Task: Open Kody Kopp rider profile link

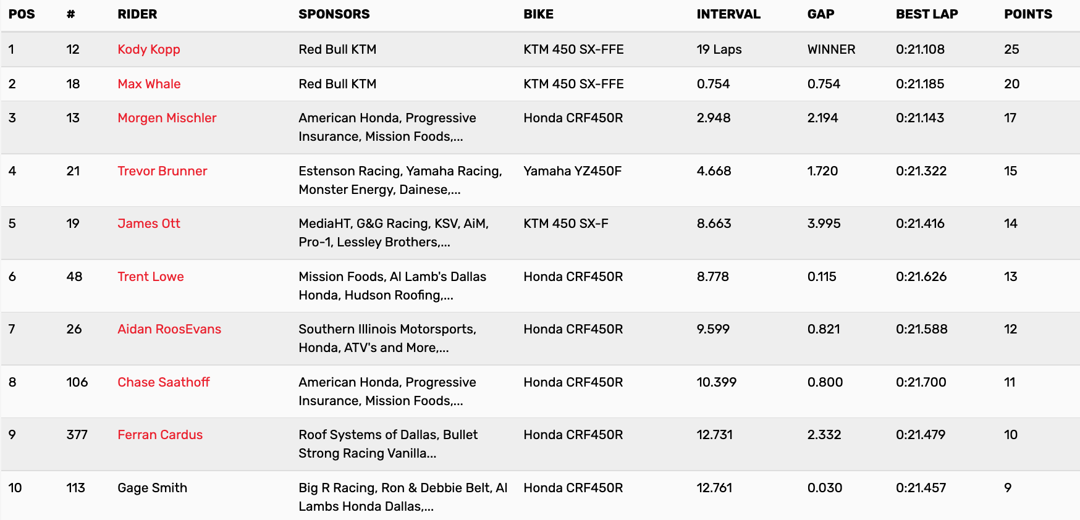Action: click(148, 49)
